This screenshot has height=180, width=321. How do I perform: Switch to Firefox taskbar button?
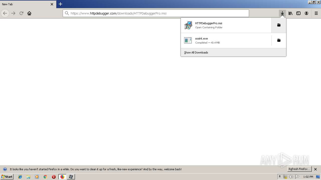[62, 177]
